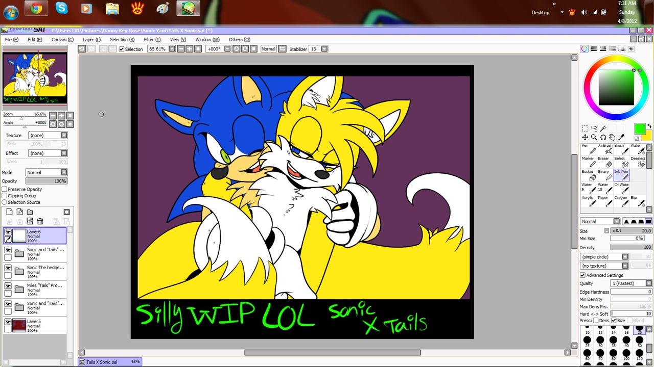Click the Normal view mode button

tap(268, 49)
